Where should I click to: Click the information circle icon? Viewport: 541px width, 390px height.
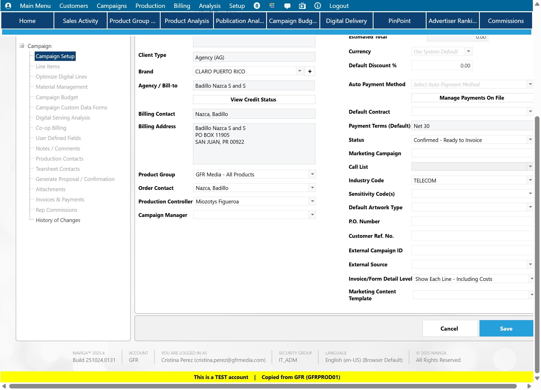(317, 6)
